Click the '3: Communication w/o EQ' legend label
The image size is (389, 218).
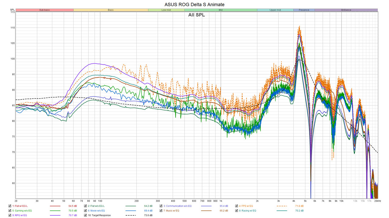pos(177,206)
